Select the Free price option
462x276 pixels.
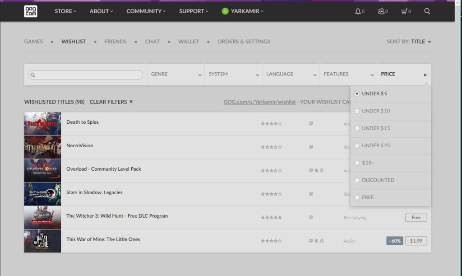pyautogui.click(x=390, y=197)
